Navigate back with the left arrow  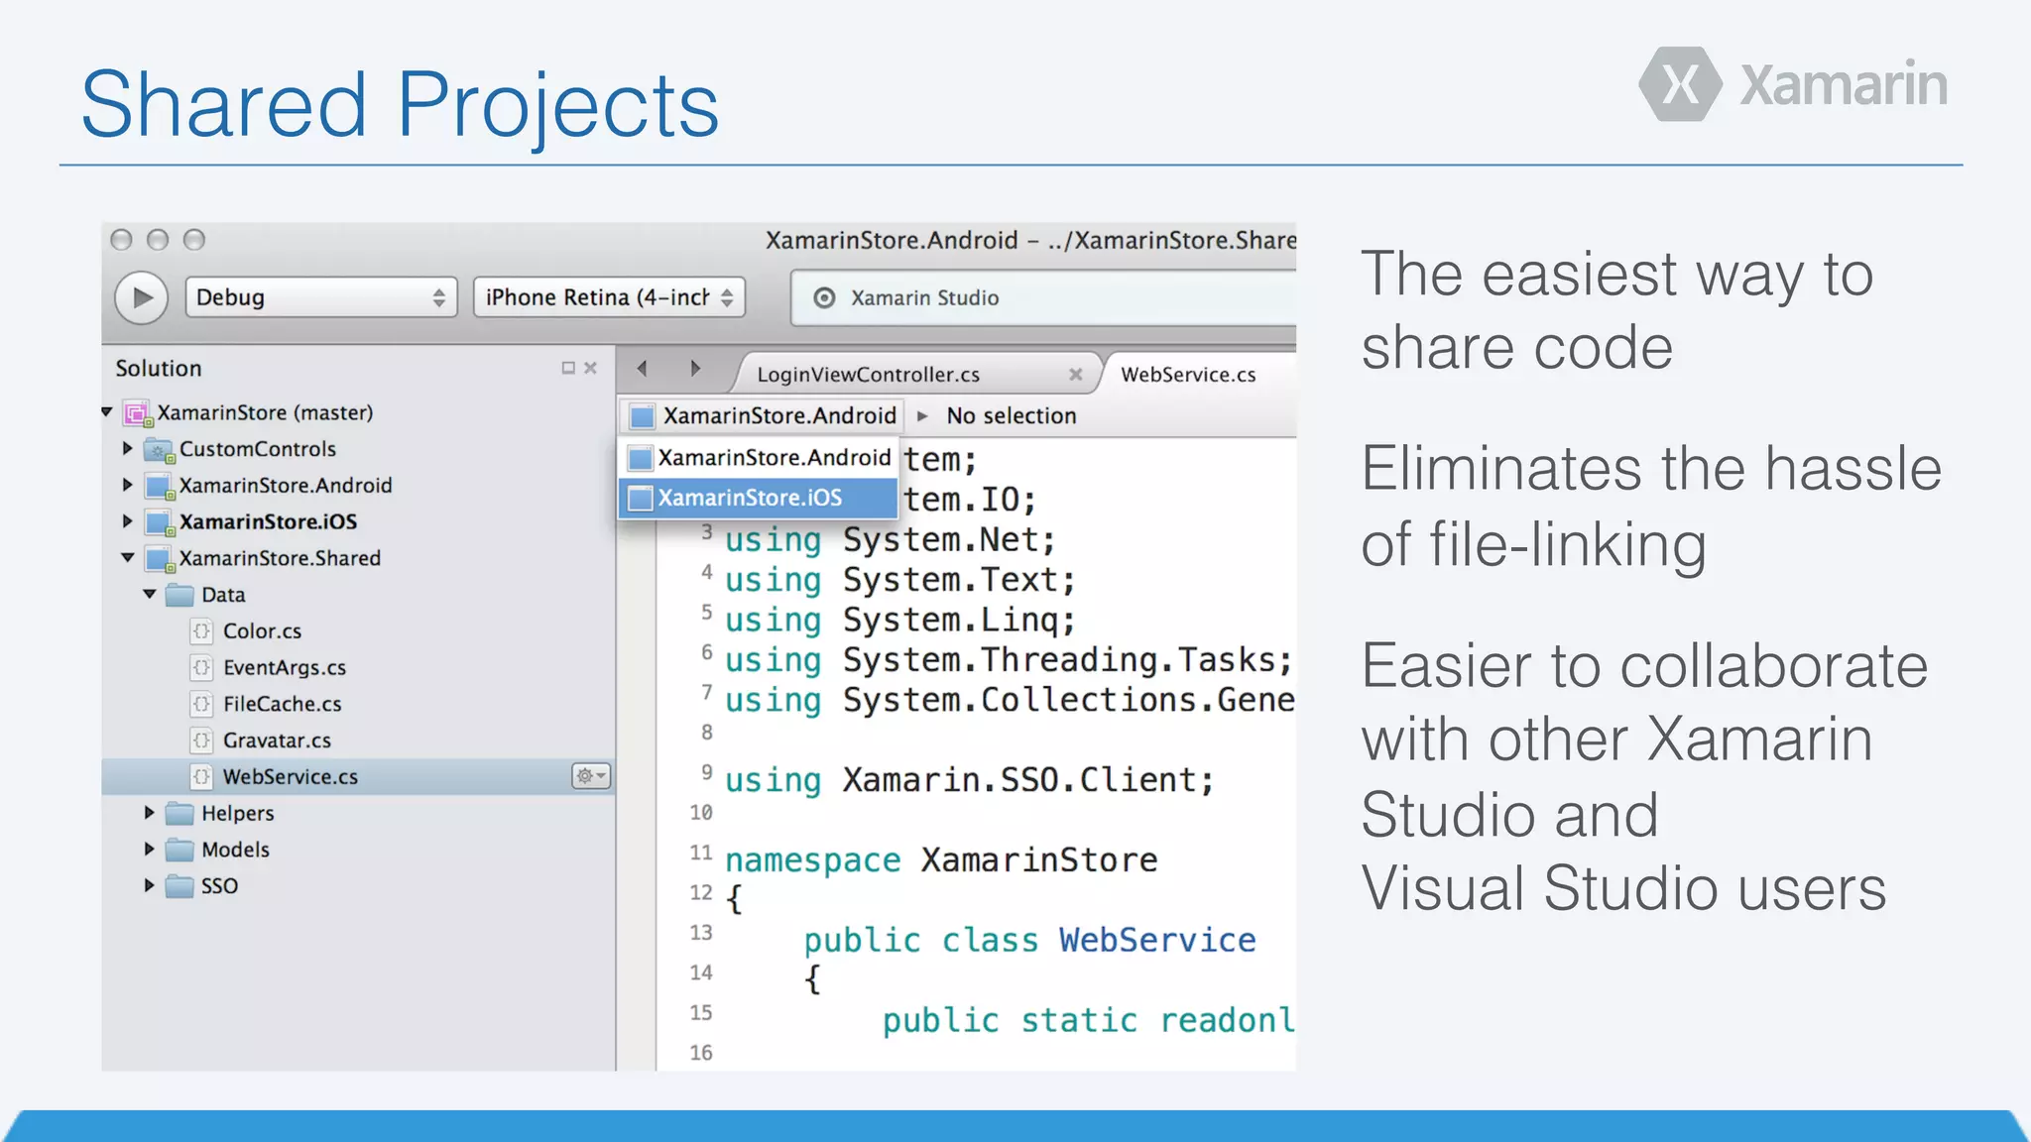coord(643,369)
